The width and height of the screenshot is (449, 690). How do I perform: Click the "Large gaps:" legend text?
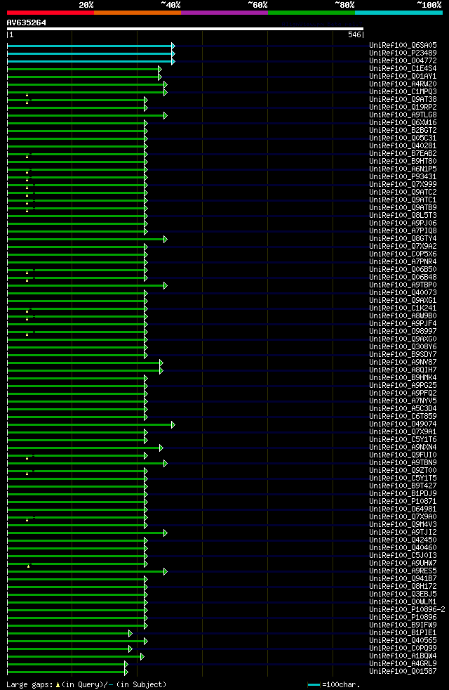pyautogui.click(x=30, y=684)
